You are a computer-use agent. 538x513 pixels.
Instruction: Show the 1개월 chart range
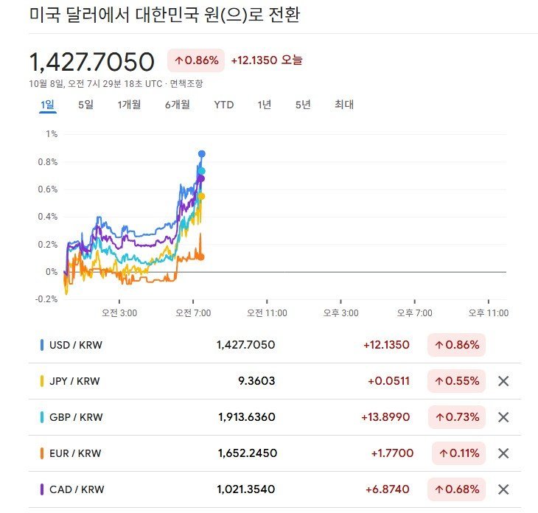pyautogui.click(x=129, y=105)
